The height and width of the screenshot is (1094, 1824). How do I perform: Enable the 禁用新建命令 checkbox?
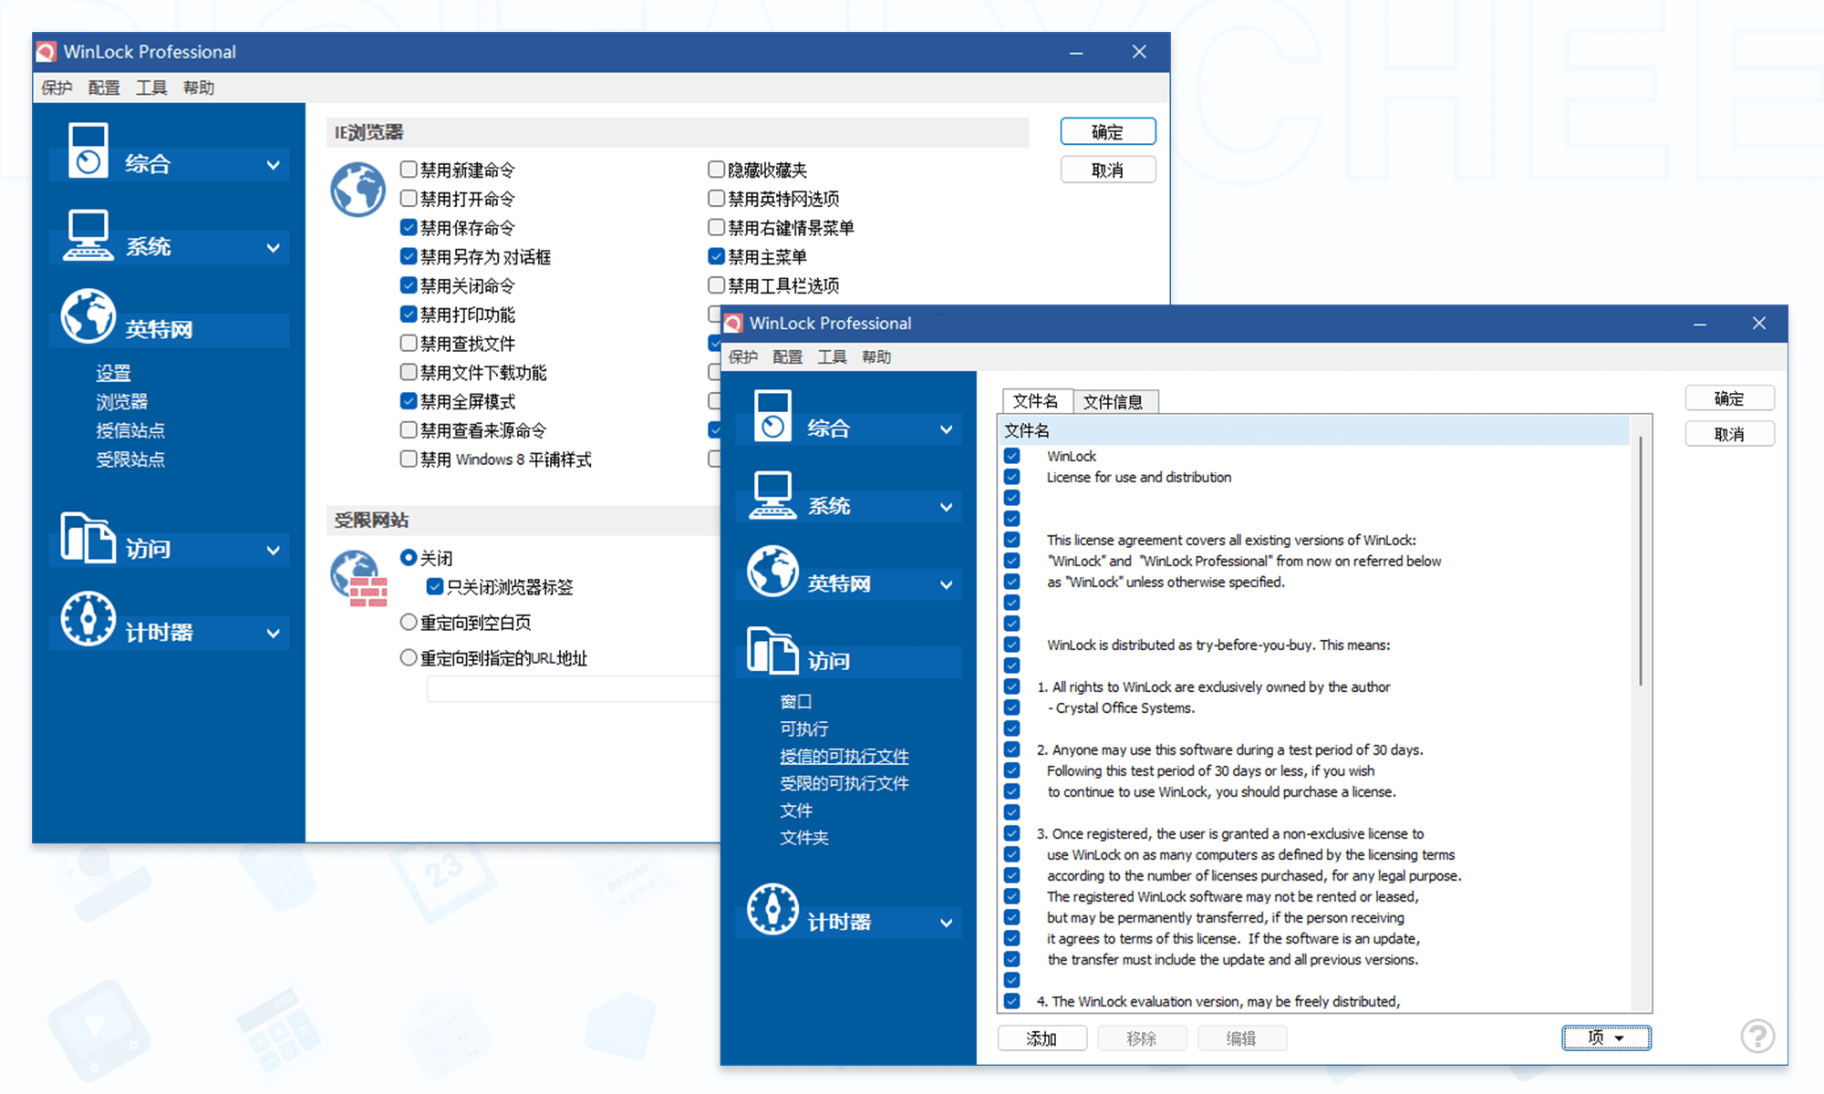[x=409, y=170]
